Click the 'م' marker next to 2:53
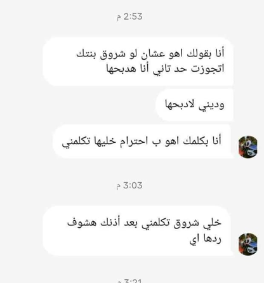Screen dimensions: 264x283 (x=119, y=18)
